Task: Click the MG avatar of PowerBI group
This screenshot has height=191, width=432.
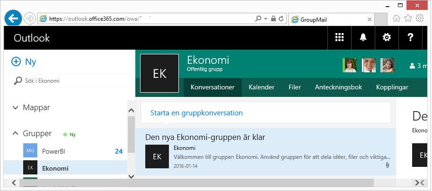Action: click(x=30, y=150)
